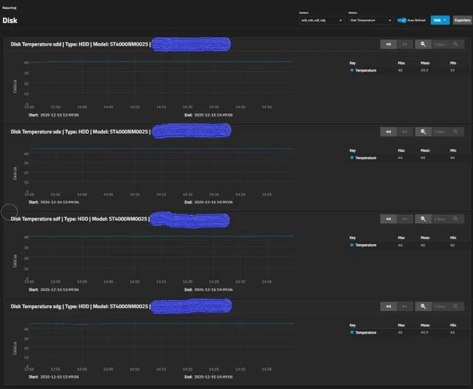Click Temperature legend dot for sde
This screenshot has width=473, height=389.
click(352, 157)
